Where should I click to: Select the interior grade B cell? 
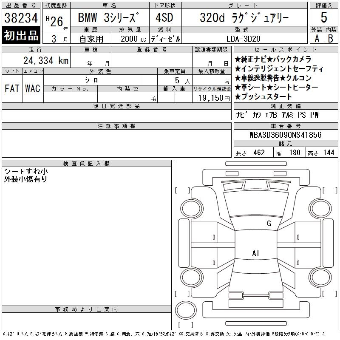pos(331,39)
